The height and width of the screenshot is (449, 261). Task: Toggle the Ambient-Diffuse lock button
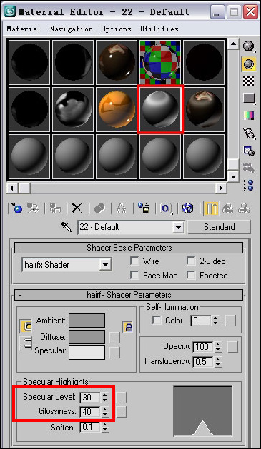(26, 326)
